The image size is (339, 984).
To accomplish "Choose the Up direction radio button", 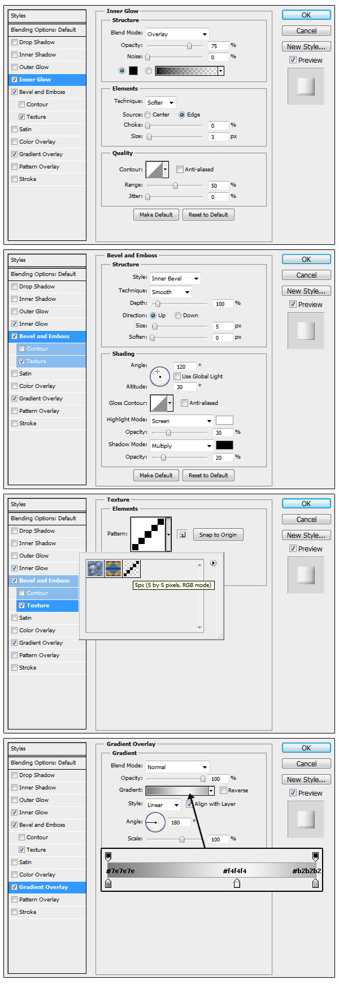I will 153,316.
